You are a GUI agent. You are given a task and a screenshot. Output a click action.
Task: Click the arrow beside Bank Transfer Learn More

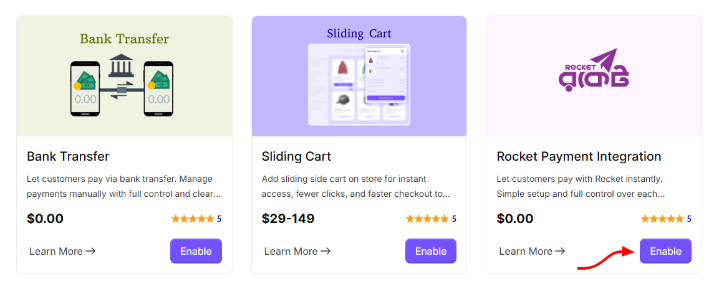(x=90, y=251)
